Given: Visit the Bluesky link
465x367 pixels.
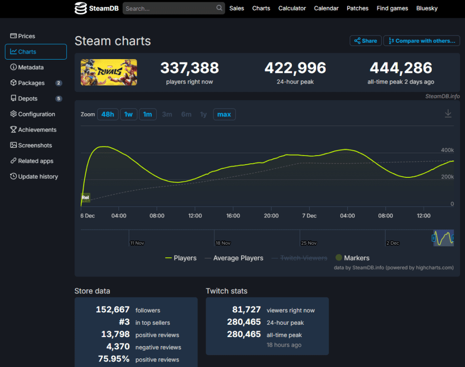Looking at the screenshot, I should (x=427, y=8).
